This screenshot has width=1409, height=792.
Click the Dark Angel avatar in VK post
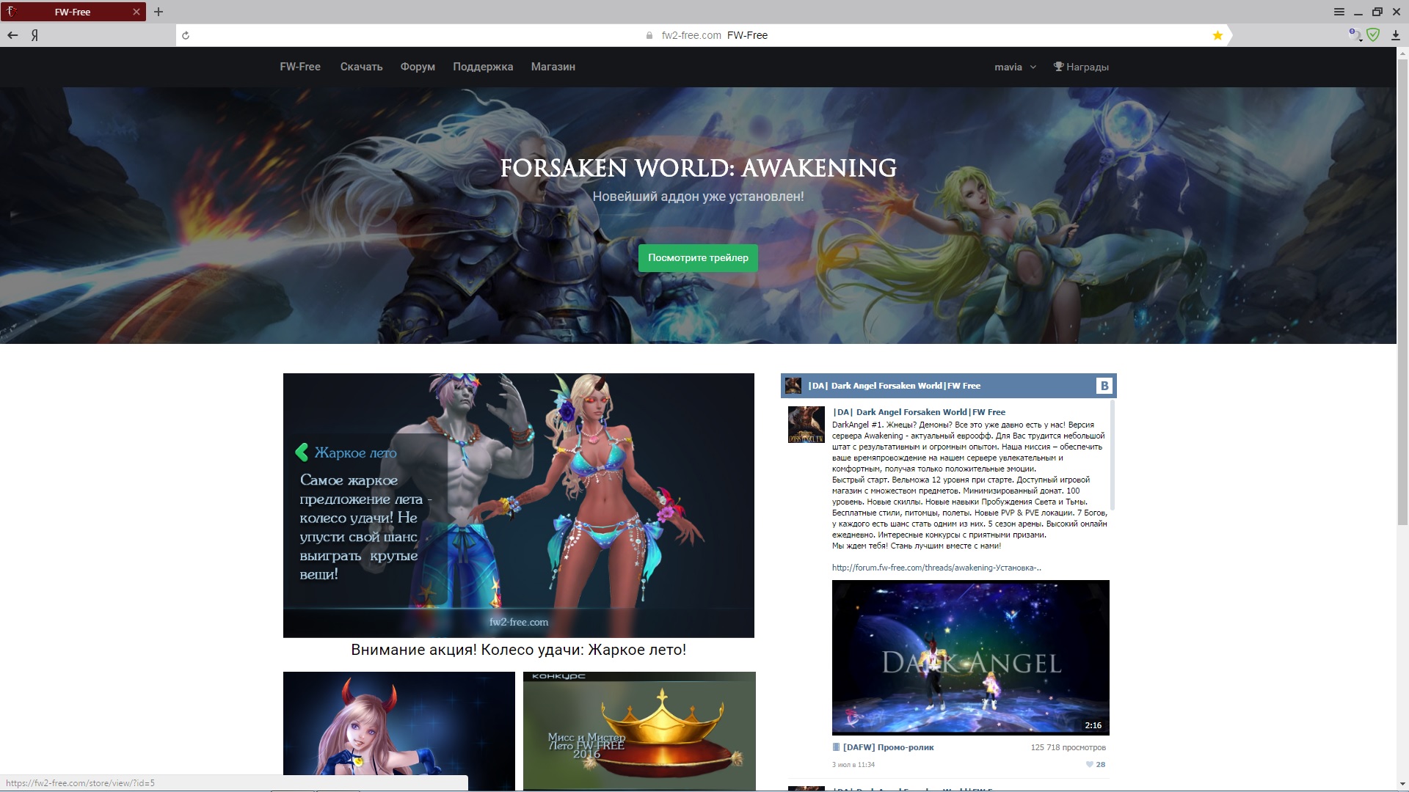point(807,425)
